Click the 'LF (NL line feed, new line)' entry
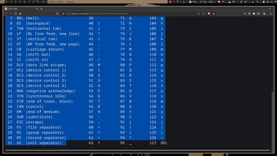Viewport: 277px width, 156px height. [x=48, y=34]
